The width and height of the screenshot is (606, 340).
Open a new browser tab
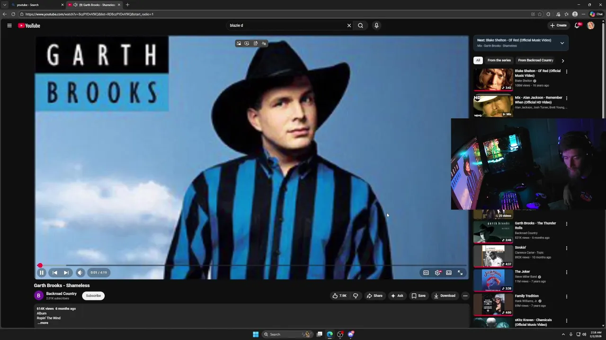tap(127, 5)
